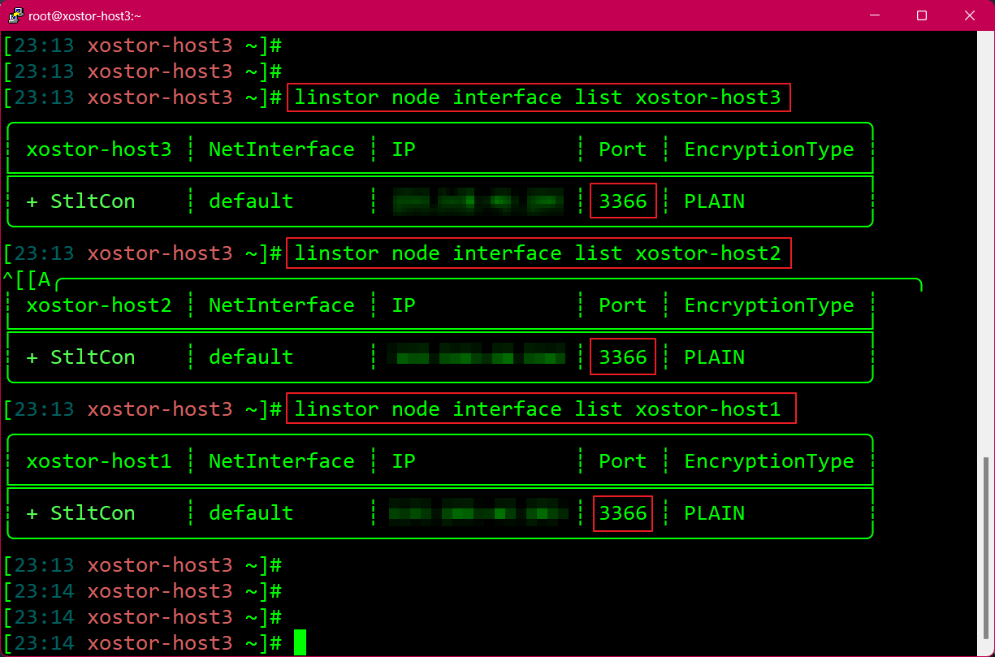This screenshot has width=995, height=657.
Task: Click the blurred IP value for xostor-host1
Action: click(x=478, y=512)
